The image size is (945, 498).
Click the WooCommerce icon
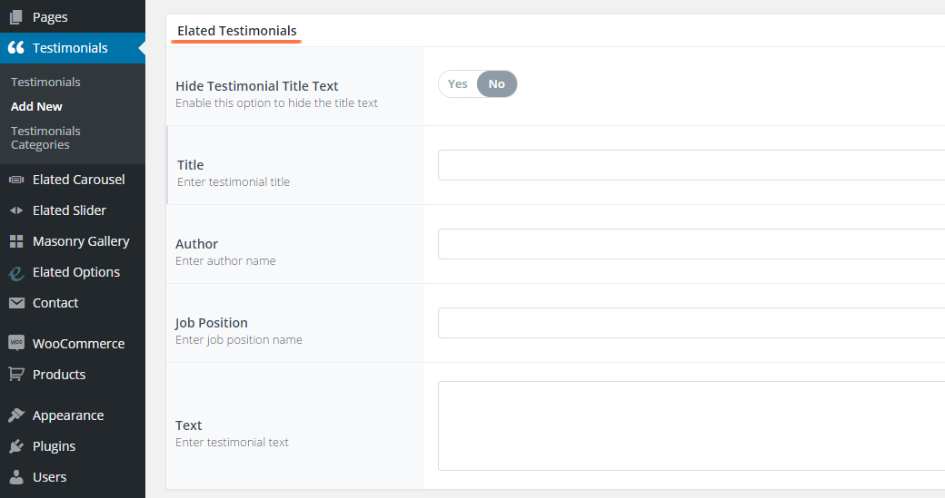15,344
